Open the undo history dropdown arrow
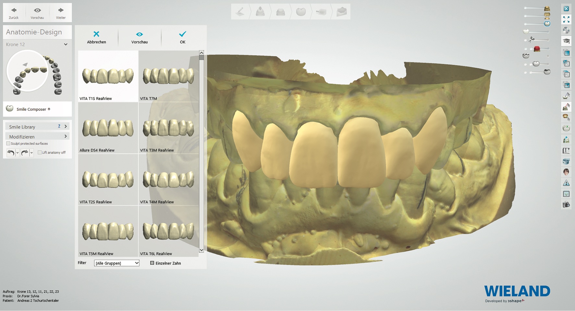This screenshot has width=575, height=311. [18, 153]
